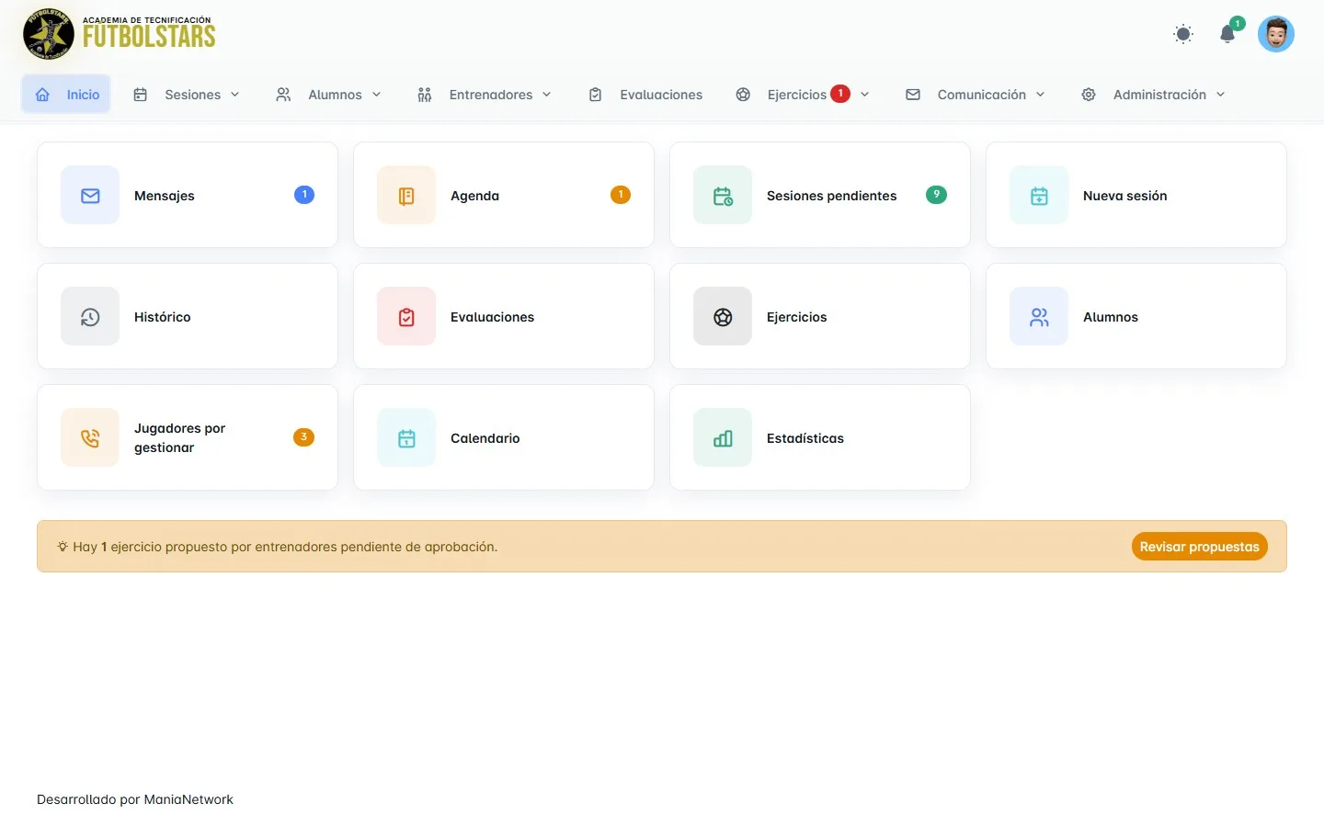Screen dimensions: 1324x826
Task: Click the Nueva sesión card label
Action: [x=1125, y=196]
